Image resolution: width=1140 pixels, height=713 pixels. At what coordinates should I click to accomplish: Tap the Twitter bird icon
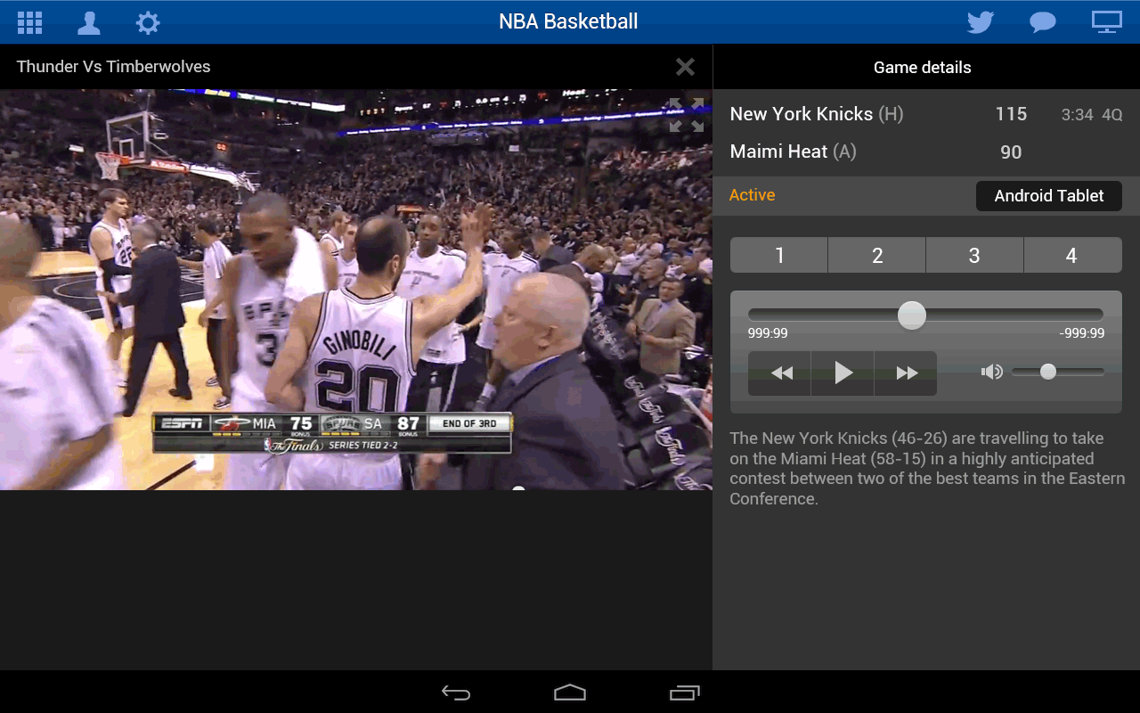point(981,22)
